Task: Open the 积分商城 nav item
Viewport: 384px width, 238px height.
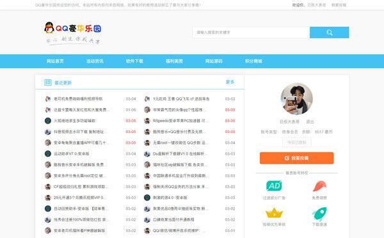Action: (253, 61)
